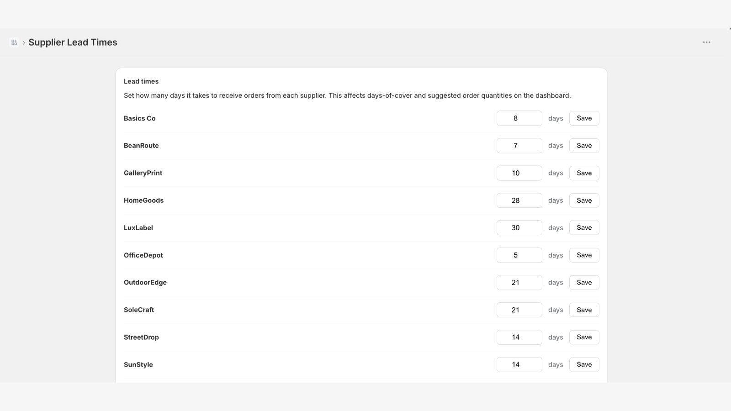Select the SoleCraft supplier name

(x=139, y=310)
